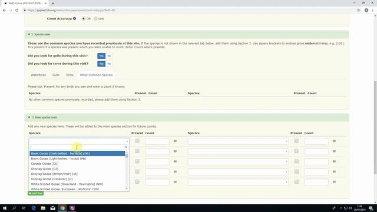
Task: Open Edge browser from taskbar
Action: point(34,208)
